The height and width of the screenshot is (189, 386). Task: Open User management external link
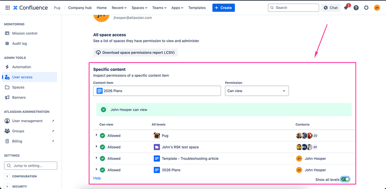(29, 121)
